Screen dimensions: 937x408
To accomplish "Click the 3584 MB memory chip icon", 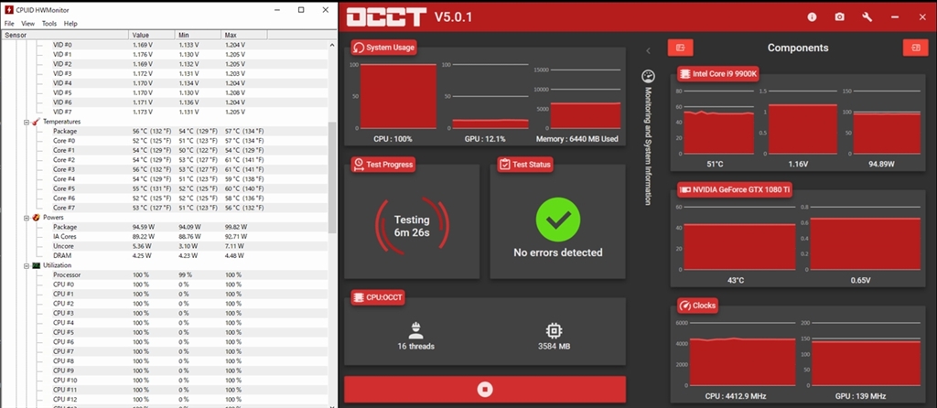I will [x=554, y=330].
